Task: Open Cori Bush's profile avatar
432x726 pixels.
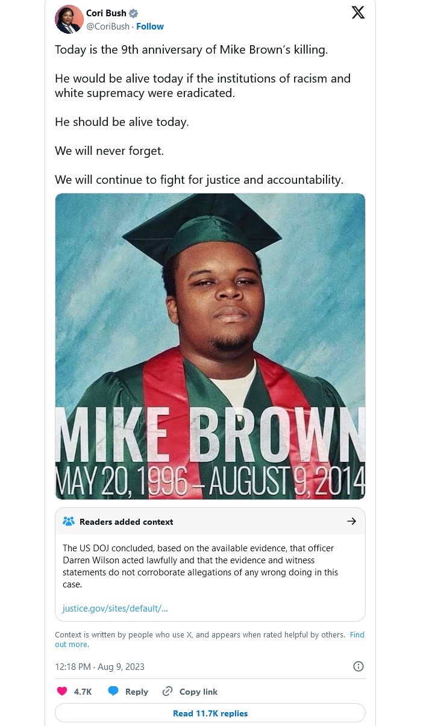Action: tap(69, 19)
